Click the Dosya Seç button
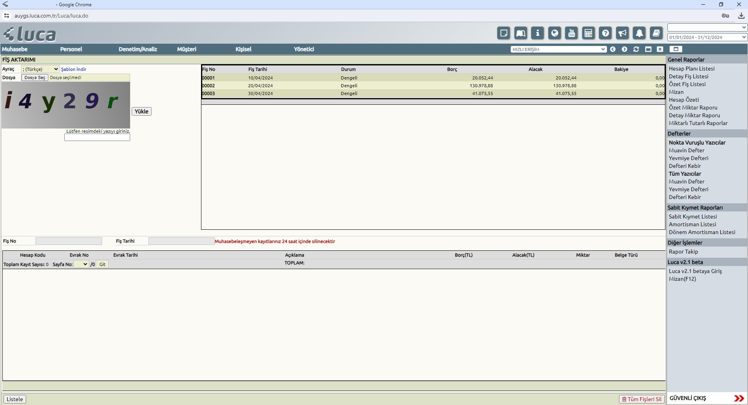The image size is (748, 405). click(35, 77)
